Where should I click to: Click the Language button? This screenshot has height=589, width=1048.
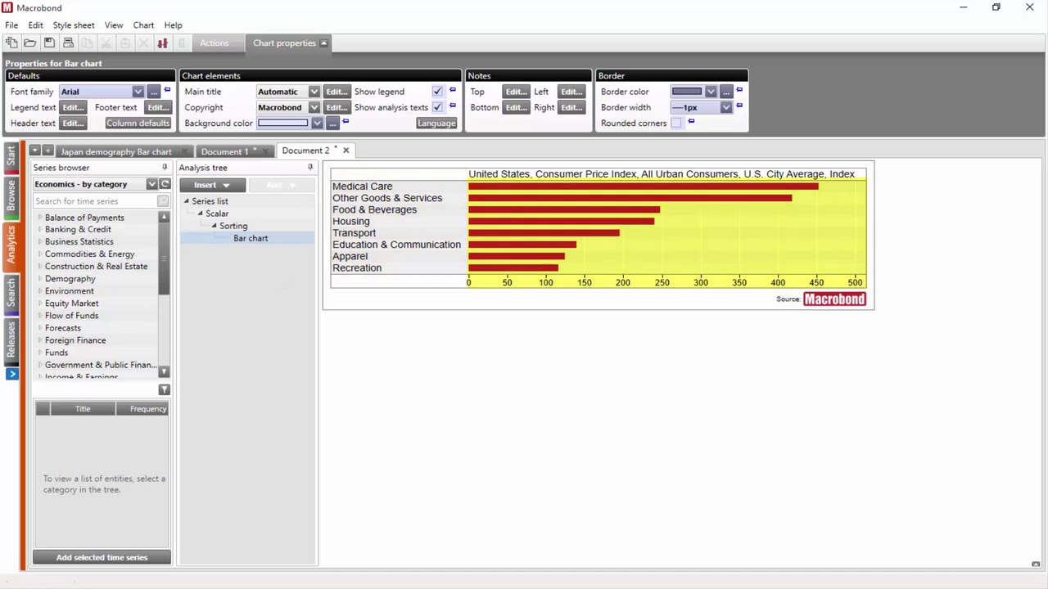(x=436, y=123)
